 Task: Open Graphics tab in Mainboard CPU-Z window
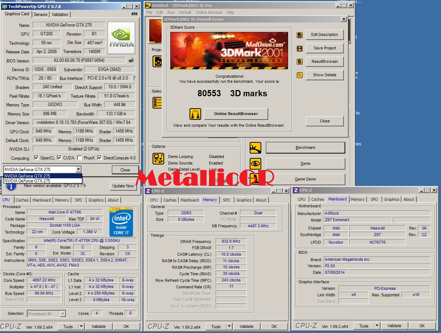[392, 199]
